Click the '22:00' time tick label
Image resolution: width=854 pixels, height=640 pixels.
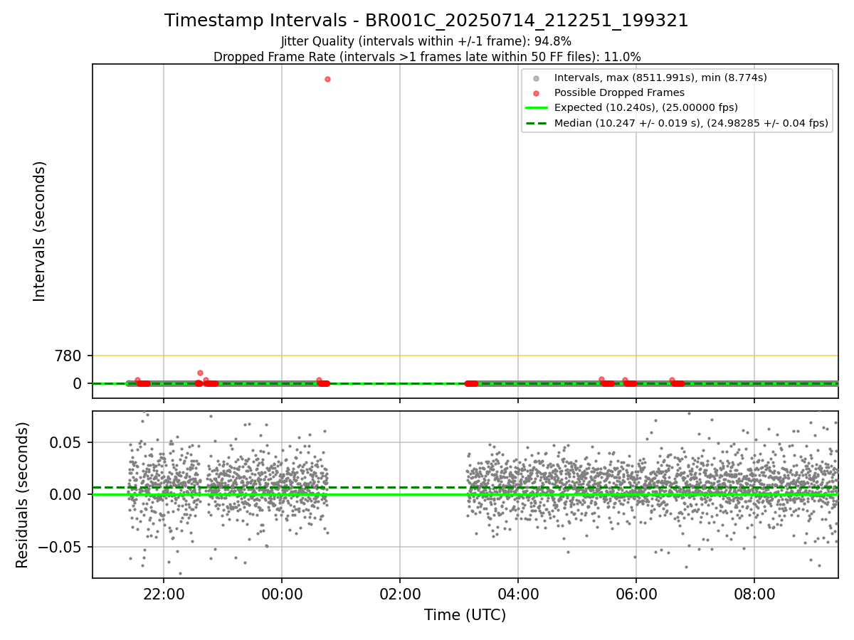(164, 593)
